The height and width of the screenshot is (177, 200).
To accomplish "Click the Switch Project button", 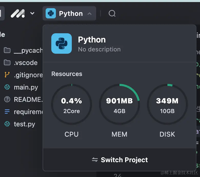I will (120, 160).
